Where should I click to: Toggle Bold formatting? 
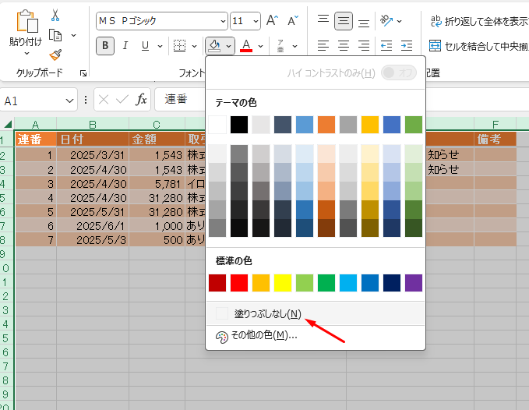pyautogui.click(x=105, y=45)
